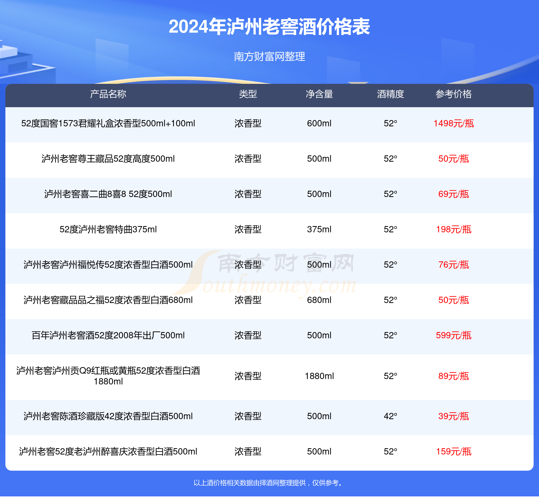Click 52° in the 特曲375ml row
539x500 pixels.
point(390,229)
